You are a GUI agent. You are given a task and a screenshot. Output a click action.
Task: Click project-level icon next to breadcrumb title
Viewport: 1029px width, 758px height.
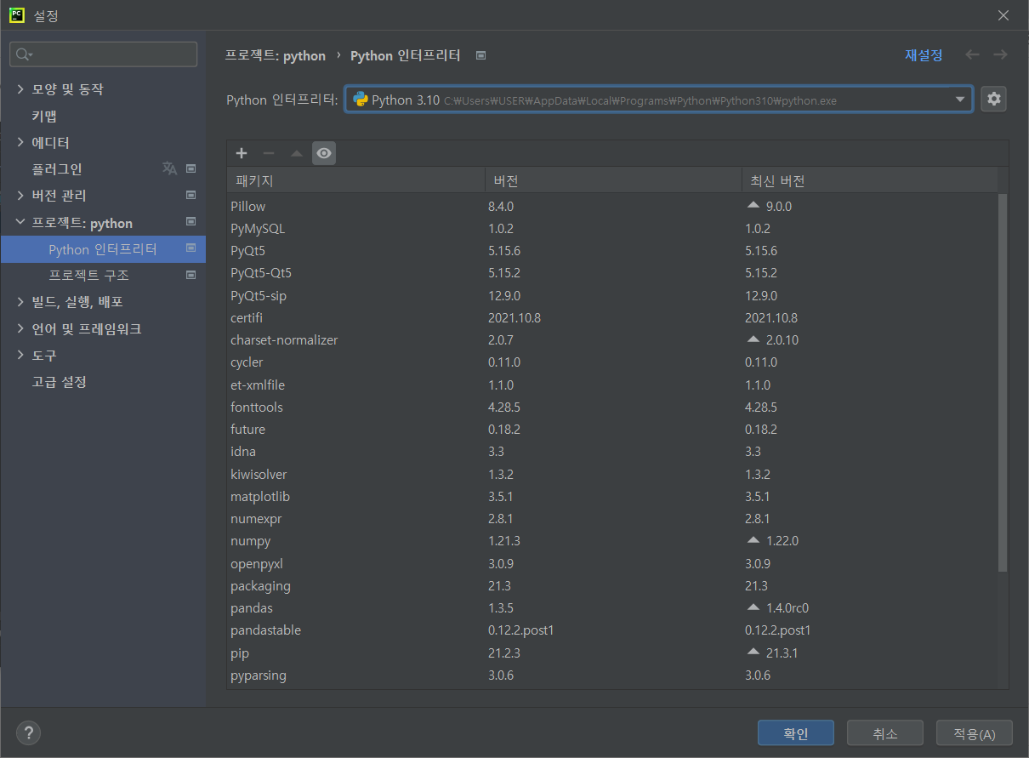coord(480,55)
